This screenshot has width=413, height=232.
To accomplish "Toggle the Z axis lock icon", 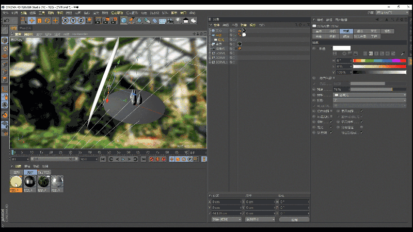I will (x=80, y=21).
